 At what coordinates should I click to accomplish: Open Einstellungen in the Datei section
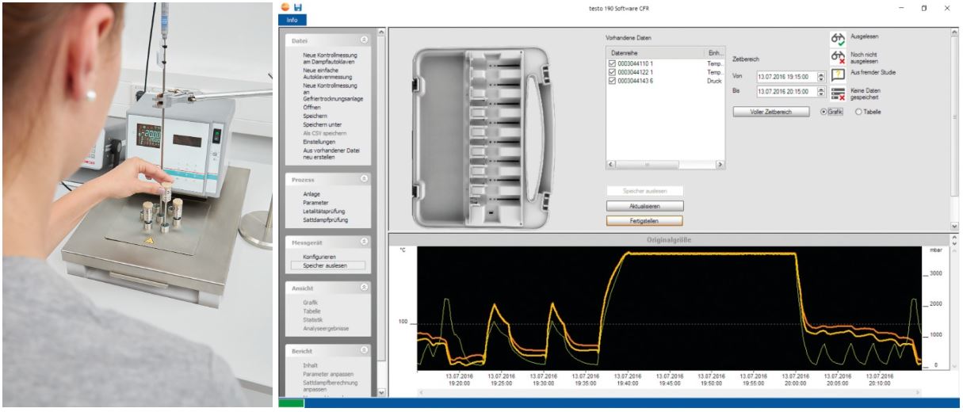[319, 142]
